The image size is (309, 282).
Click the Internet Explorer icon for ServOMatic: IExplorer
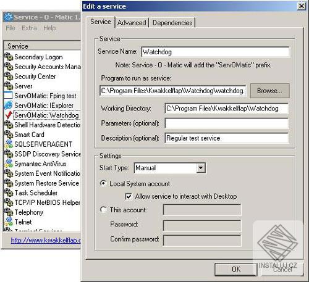[8, 106]
